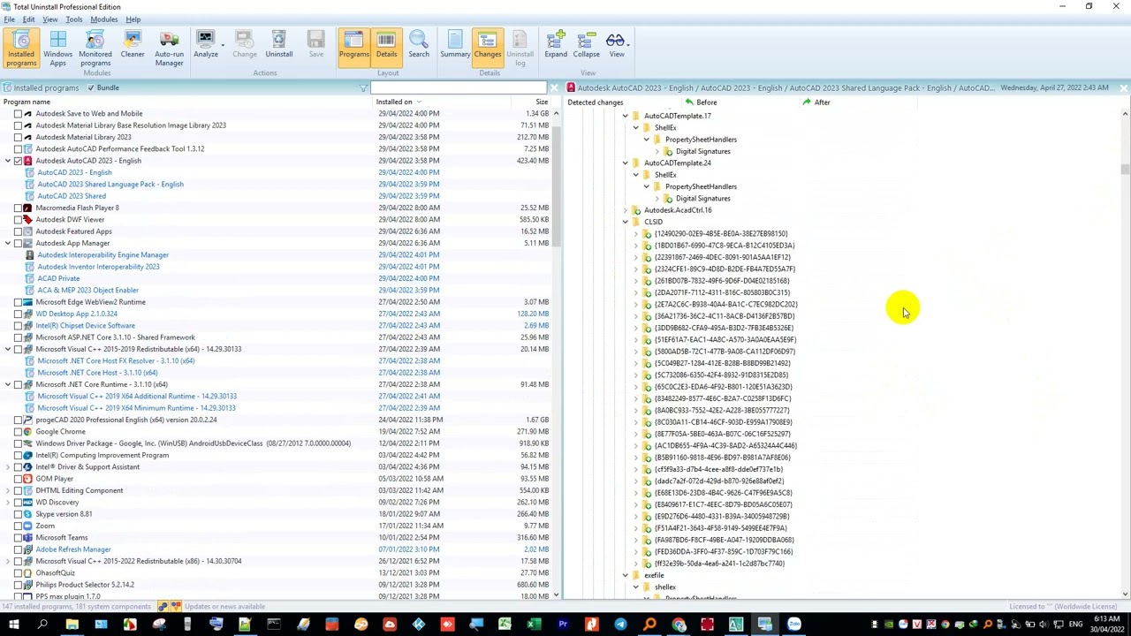
Task: Check the Microsoft Teams checkbox
Action: tap(18, 537)
